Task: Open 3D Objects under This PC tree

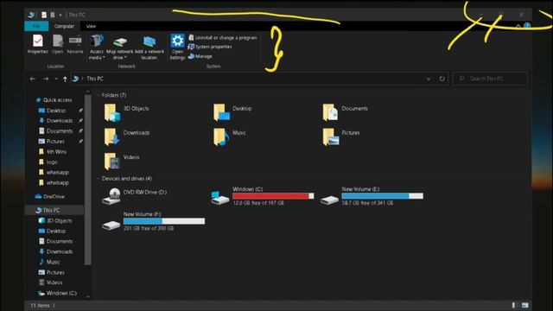Action: (55, 221)
